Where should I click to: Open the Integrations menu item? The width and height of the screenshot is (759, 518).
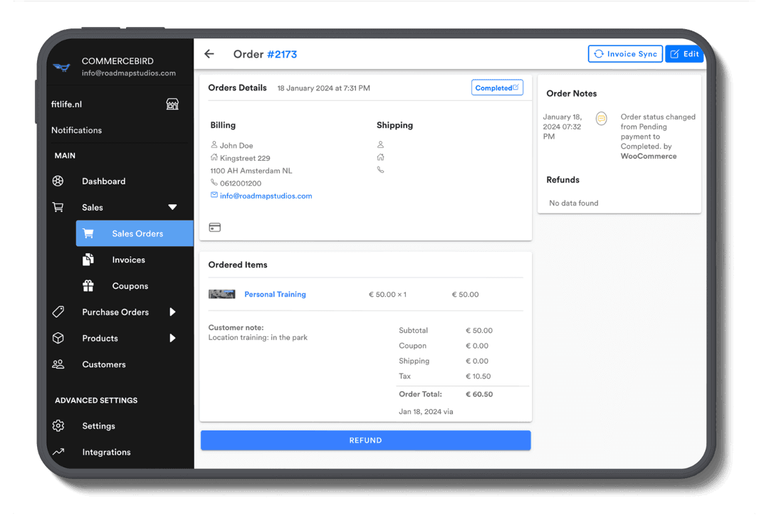[x=107, y=453]
